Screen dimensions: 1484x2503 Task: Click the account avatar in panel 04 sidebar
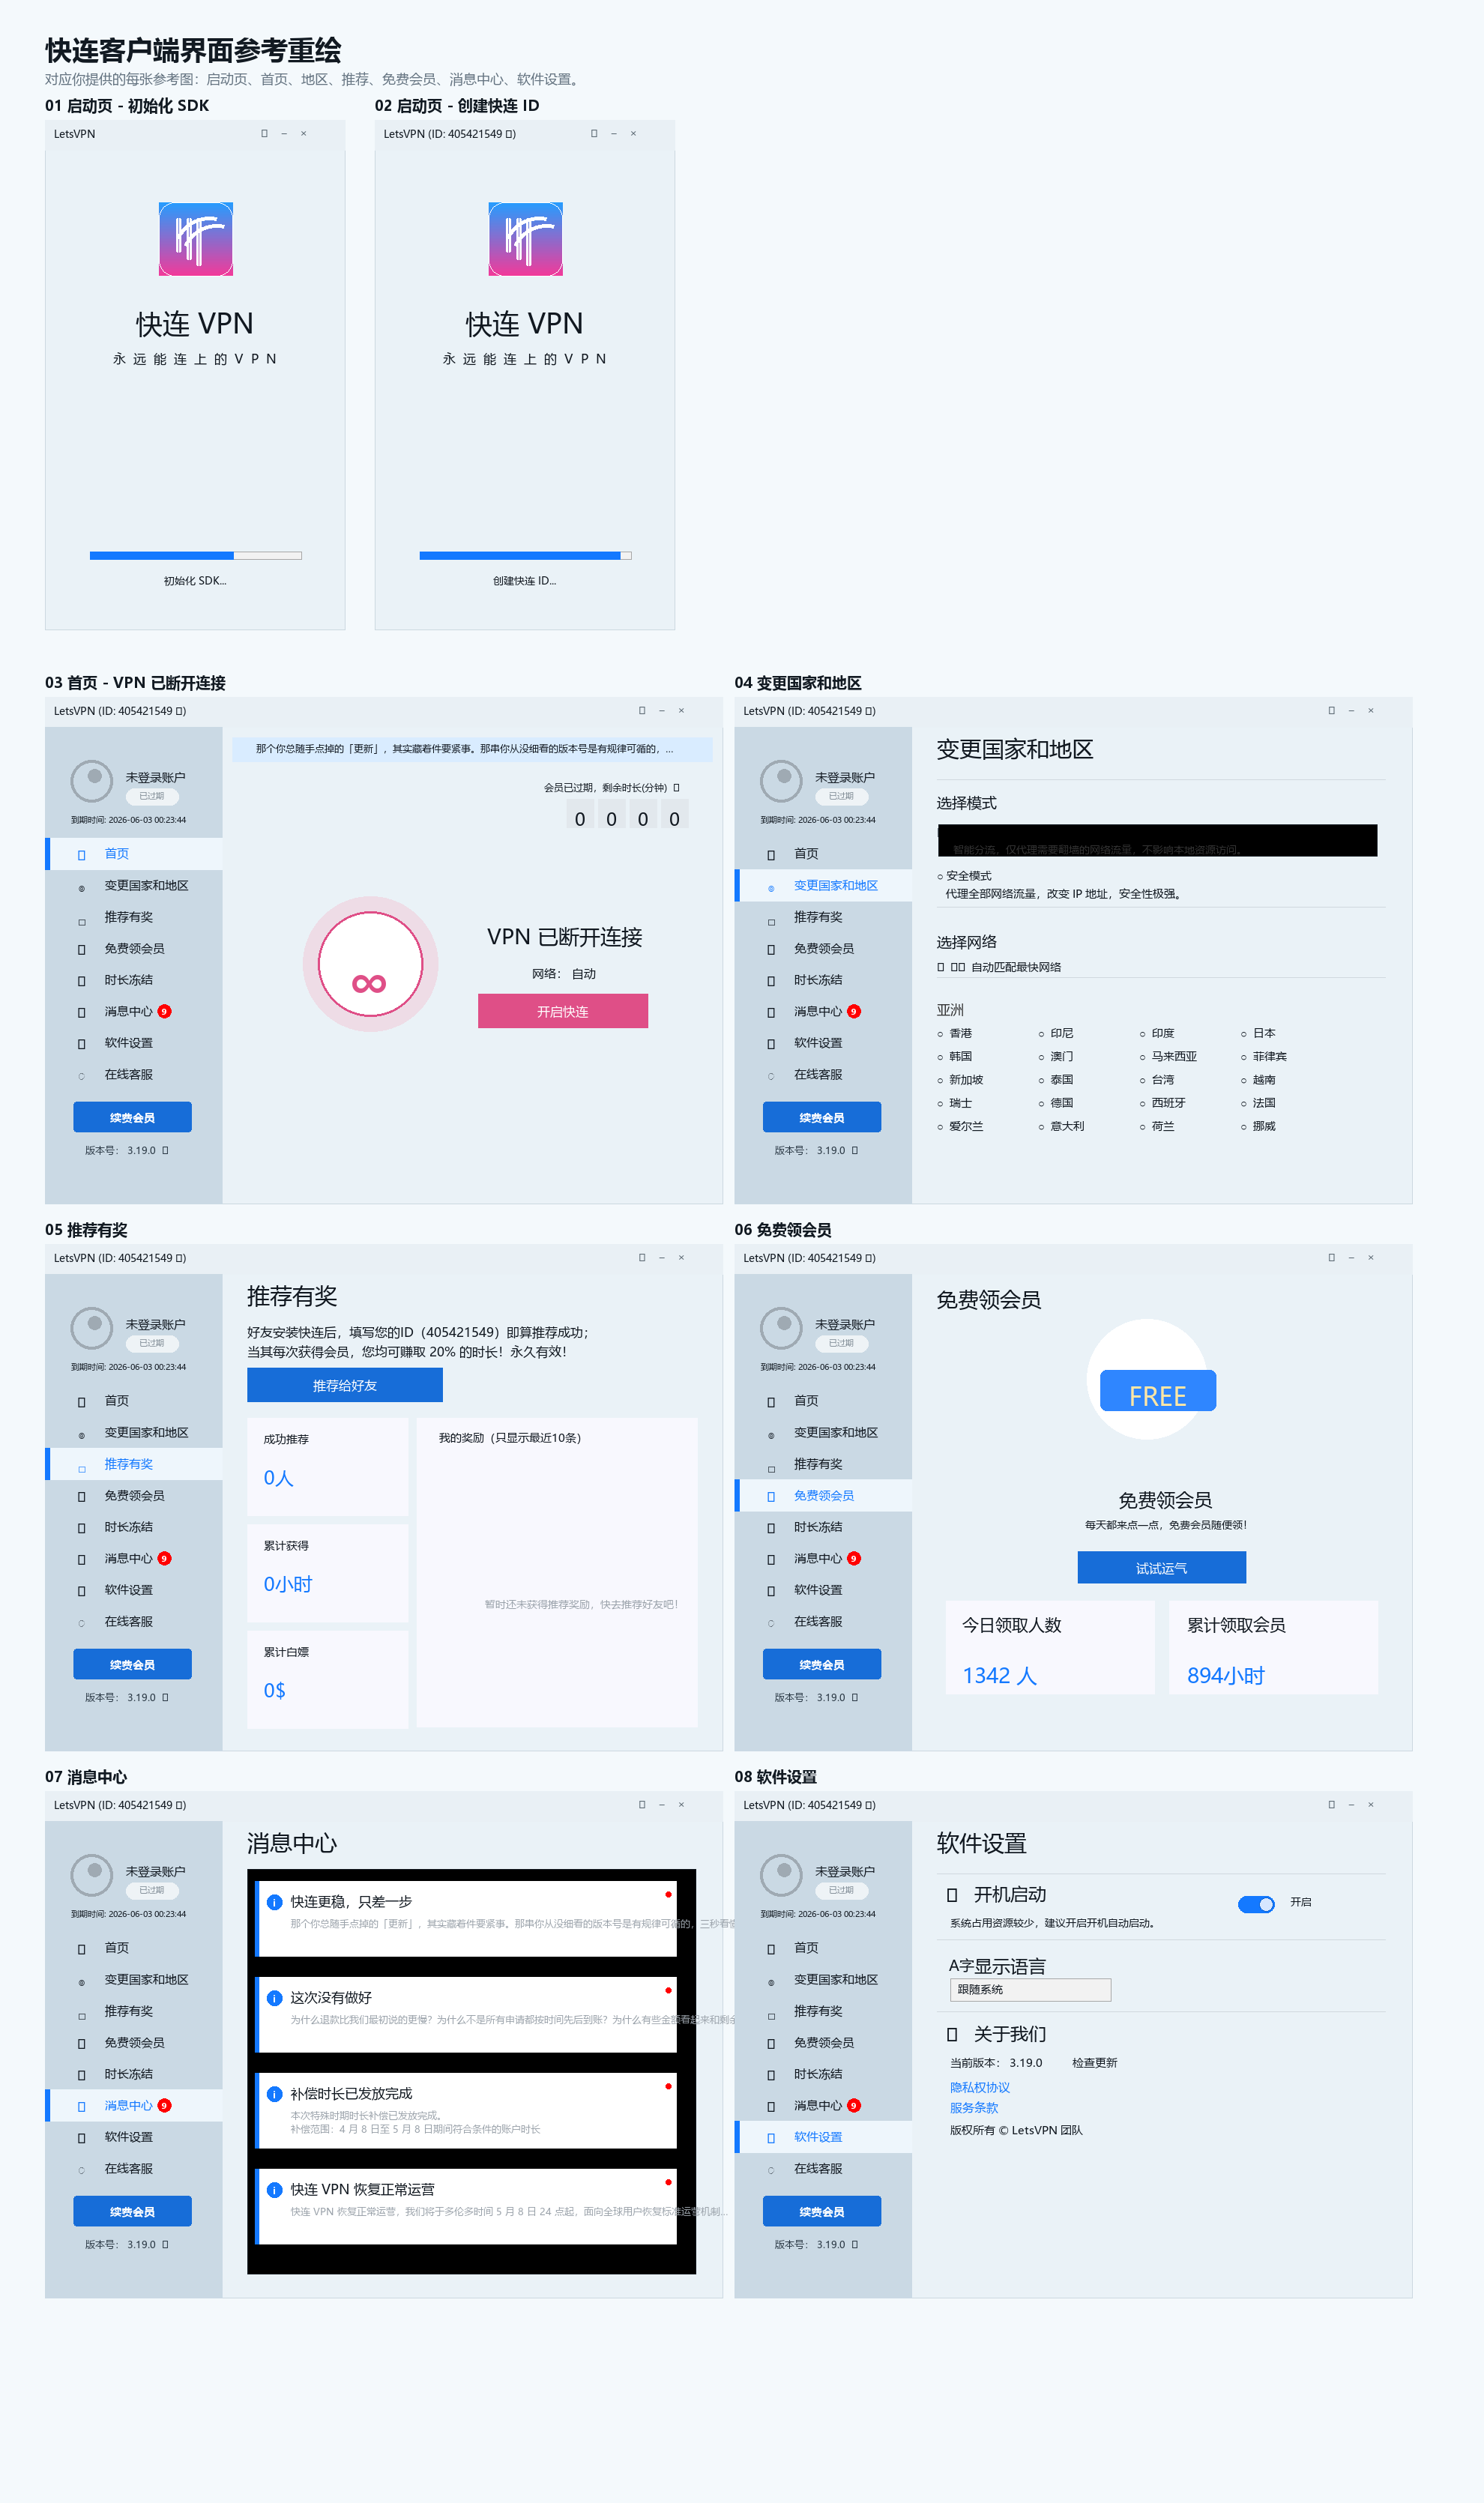pos(781,781)
